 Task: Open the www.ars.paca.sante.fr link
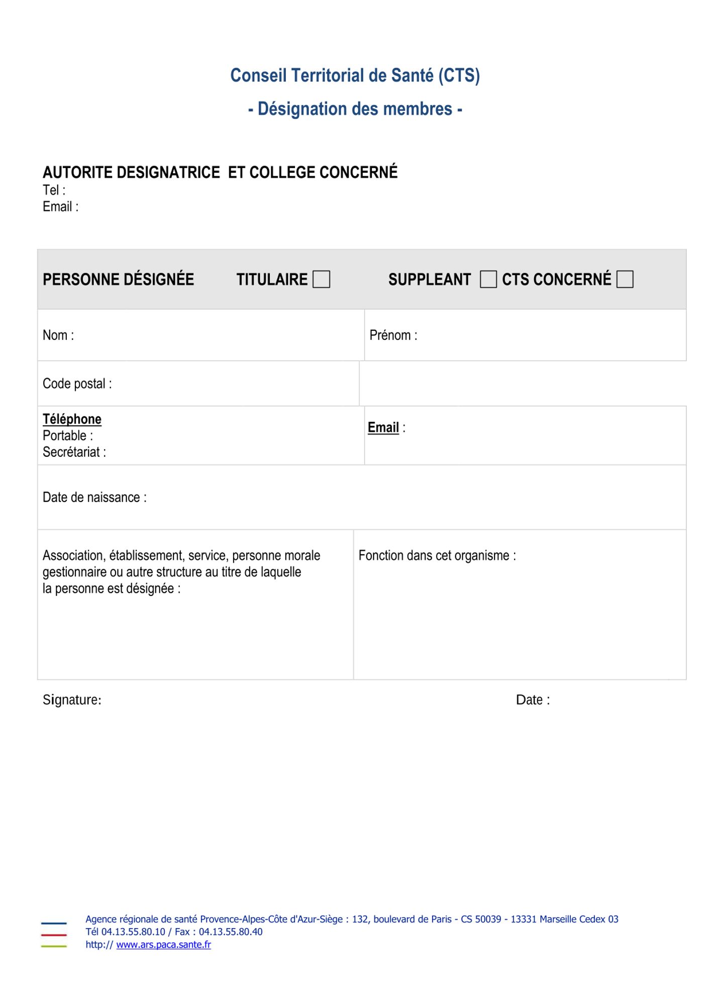[163, 945]
